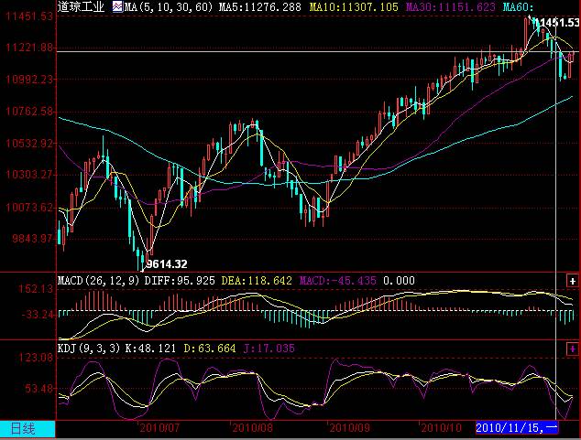The height and width of the screenshot is (440, 581).
Task: Click the -33.24 MACD axis label
Action: [x=38, y=315]
